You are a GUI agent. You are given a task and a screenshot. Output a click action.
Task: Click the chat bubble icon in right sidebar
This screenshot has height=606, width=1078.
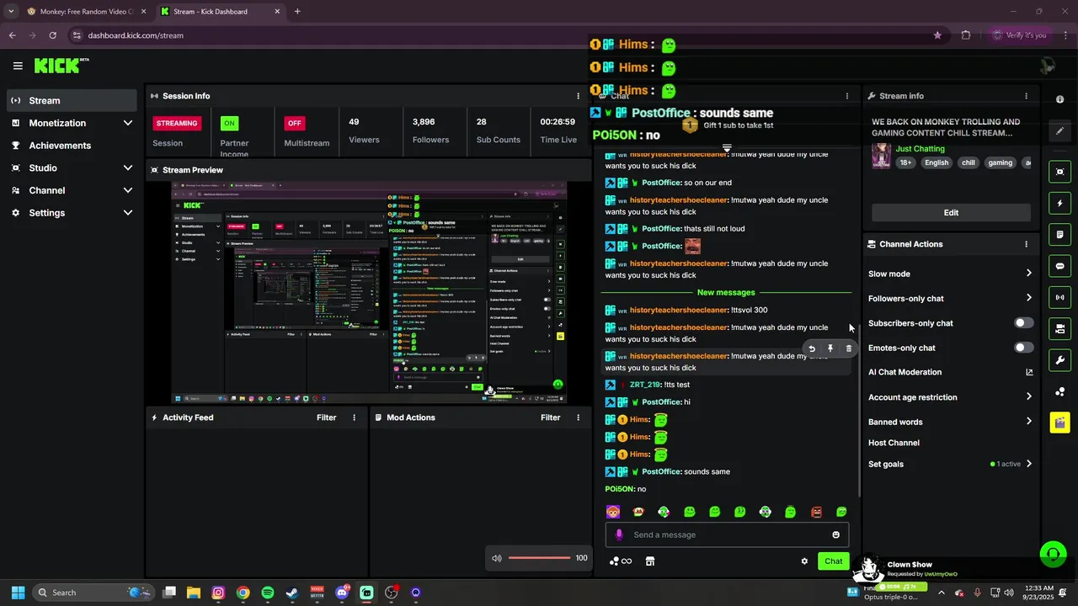click(x=1059, y=266)
